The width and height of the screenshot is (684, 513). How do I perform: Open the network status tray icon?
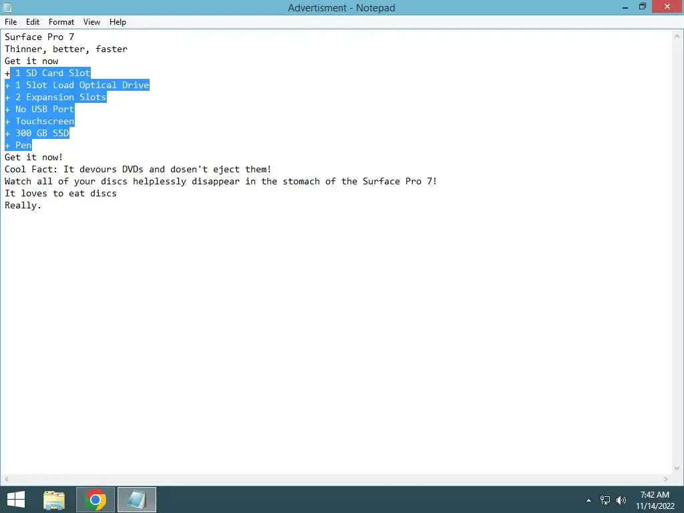[605, 500]
